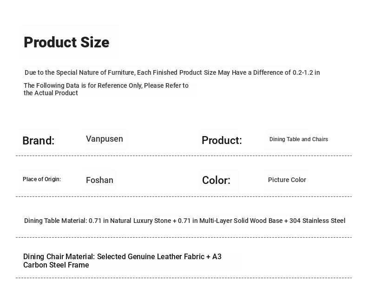
Task: Click the Brand: label
Action: pyautogui.click(x=38, y=141)
